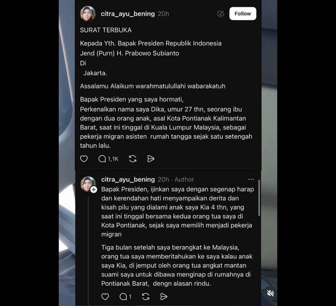Open the comments with 1,1K replies
The image size is (336, 306).
[x=108, y=159]
